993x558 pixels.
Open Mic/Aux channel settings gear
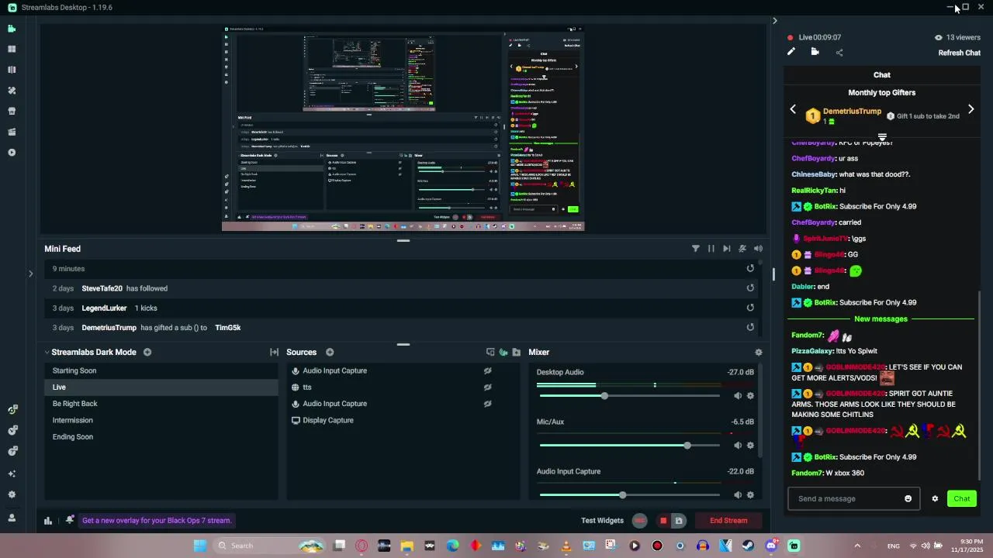pos(750,446)
